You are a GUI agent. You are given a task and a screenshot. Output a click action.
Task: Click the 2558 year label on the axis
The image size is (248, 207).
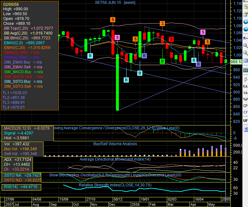pos(136,204)
